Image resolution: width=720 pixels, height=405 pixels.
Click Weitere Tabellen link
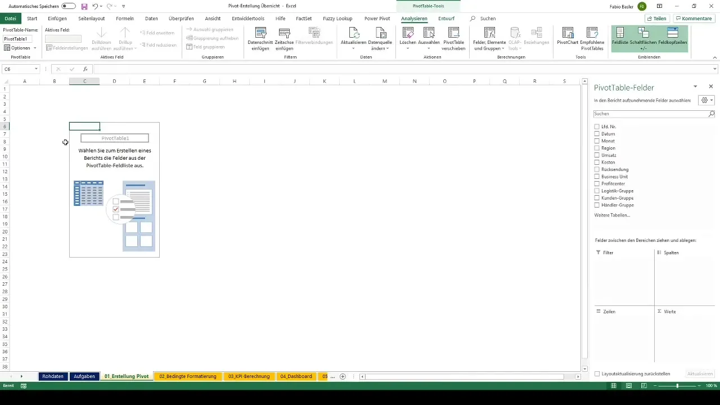click(x=612, y=215)
